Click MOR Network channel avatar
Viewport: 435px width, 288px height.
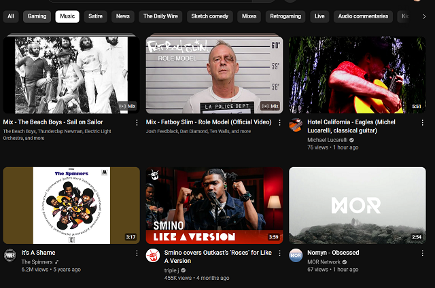(x=296, y=255)
